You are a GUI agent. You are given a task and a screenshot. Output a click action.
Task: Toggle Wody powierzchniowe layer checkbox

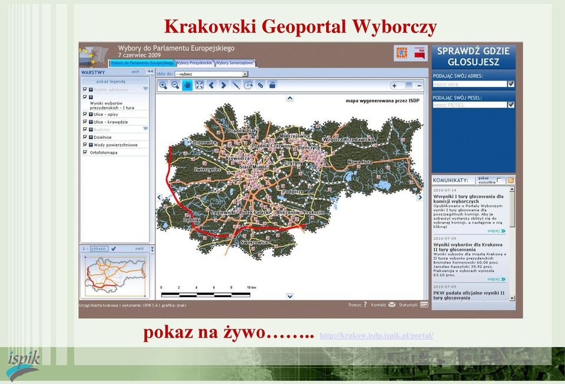point(85,144)
